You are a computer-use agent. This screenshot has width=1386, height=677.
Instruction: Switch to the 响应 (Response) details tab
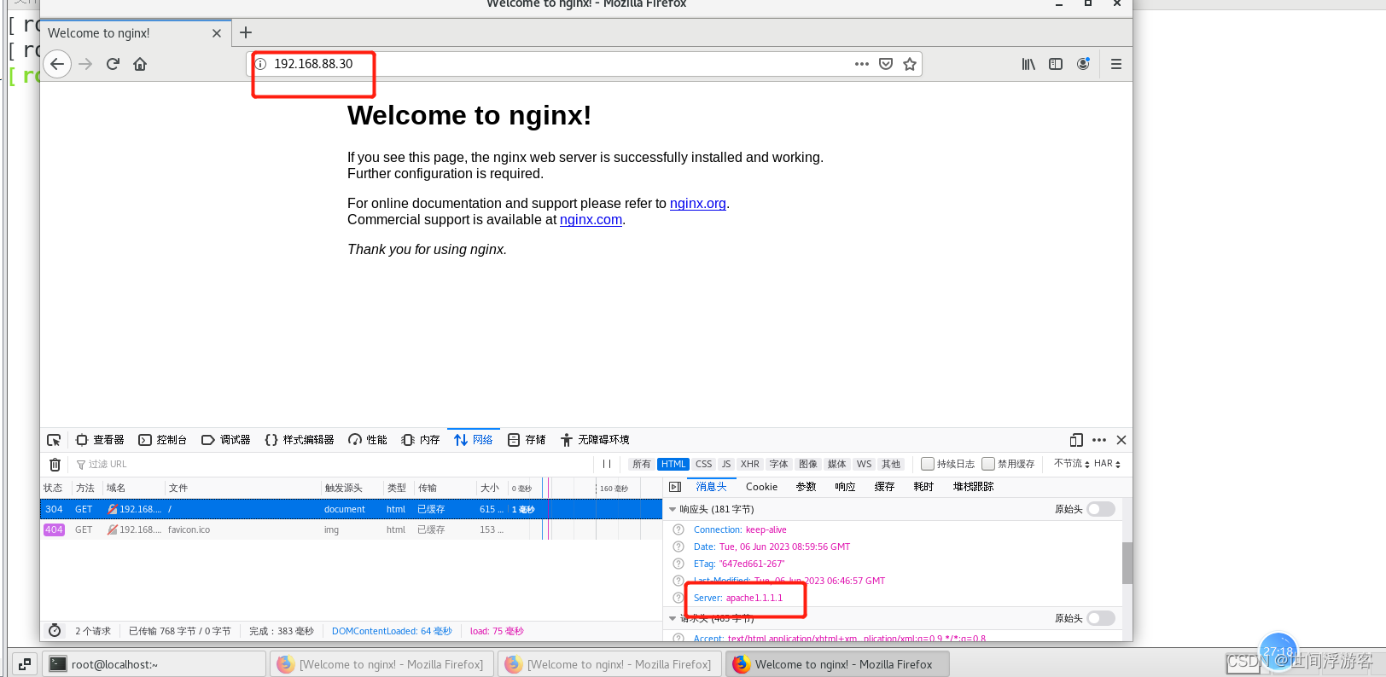point(845,487)
